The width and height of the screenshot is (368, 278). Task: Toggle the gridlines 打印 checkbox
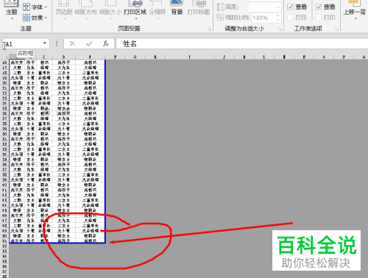tap(290, 17)
